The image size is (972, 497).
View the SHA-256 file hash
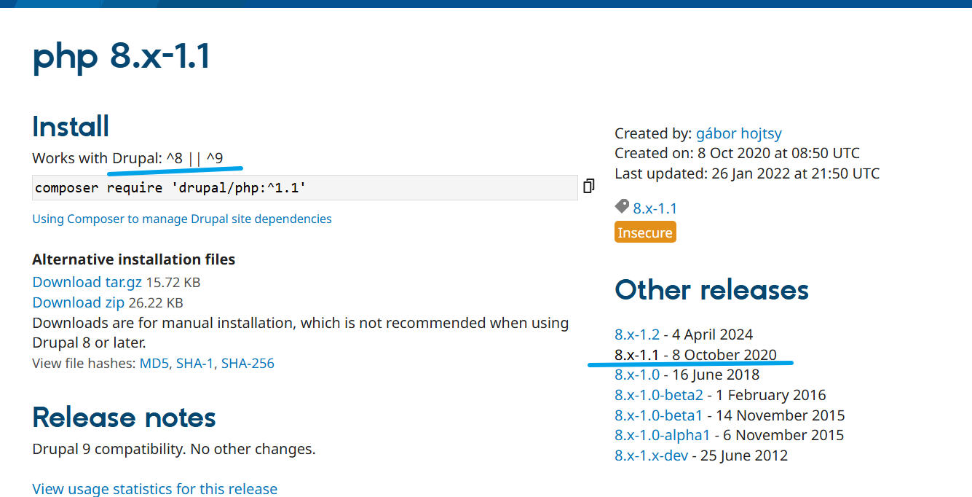pos(248,363)
